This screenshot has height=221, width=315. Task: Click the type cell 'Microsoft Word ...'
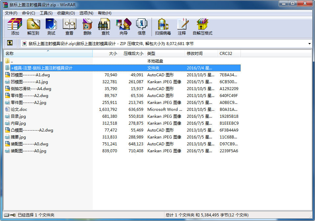pyautogui.click(x=165, y=109)
